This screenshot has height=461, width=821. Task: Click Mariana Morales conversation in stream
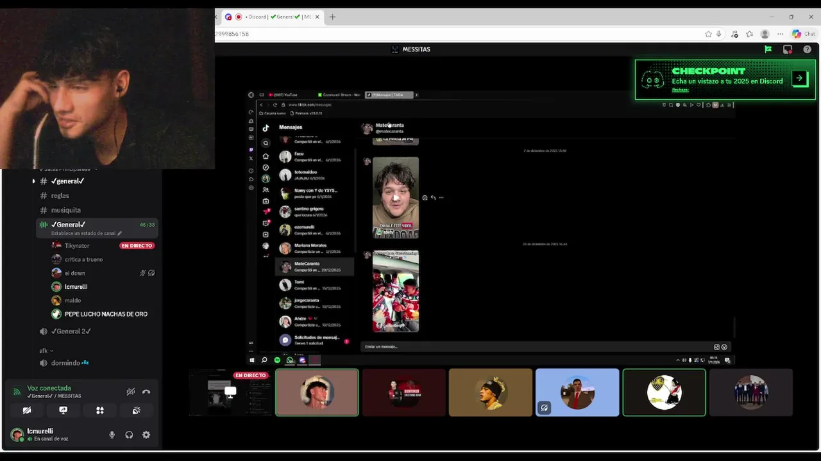point(314,248)
